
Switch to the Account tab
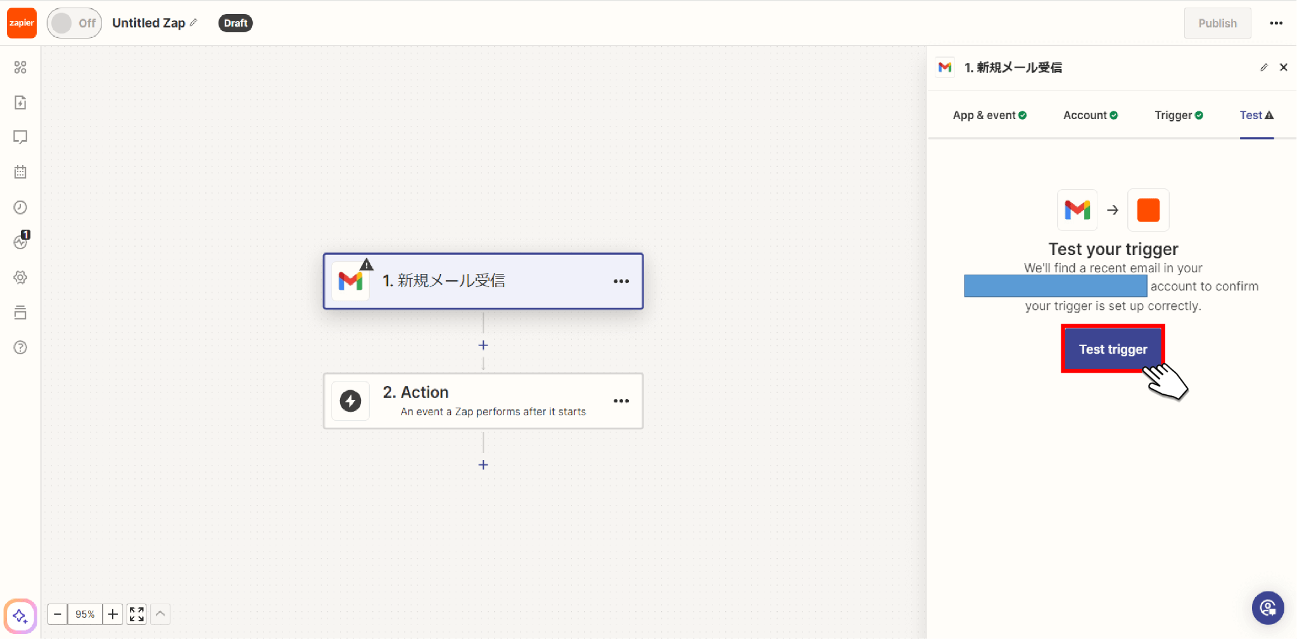click(1091, 115)
